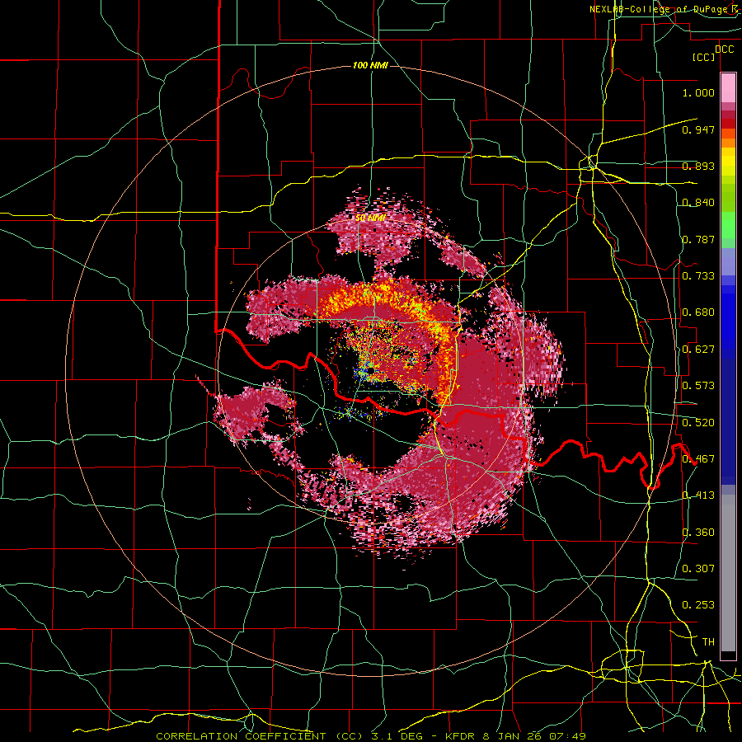Select the 0.680 scale value
This screenshot has width=742, height=742.
[698, 312]
